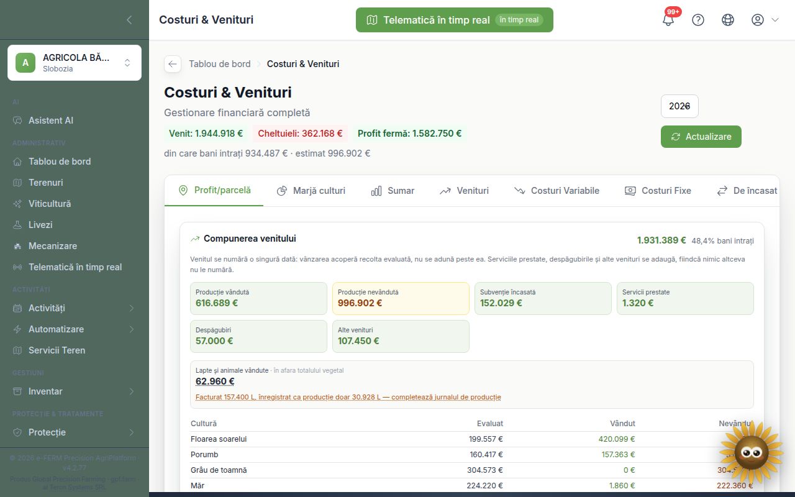795x497 pixels.
Task: Click the Subvenție încasată 152.029 € card
Action: click(x=543, y=299)
